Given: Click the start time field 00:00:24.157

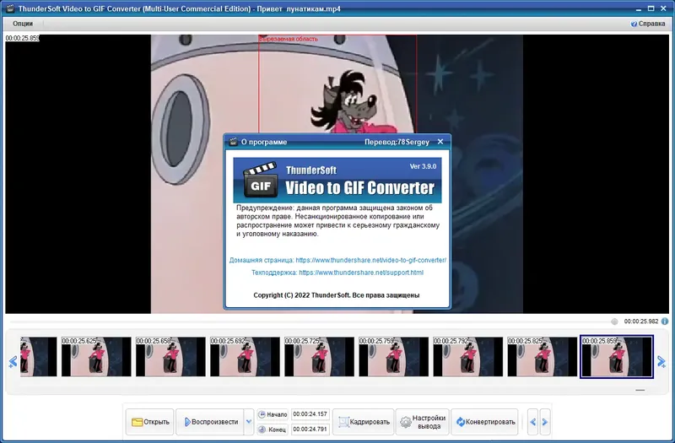Looking at the screenshot, I should point(310,414).
